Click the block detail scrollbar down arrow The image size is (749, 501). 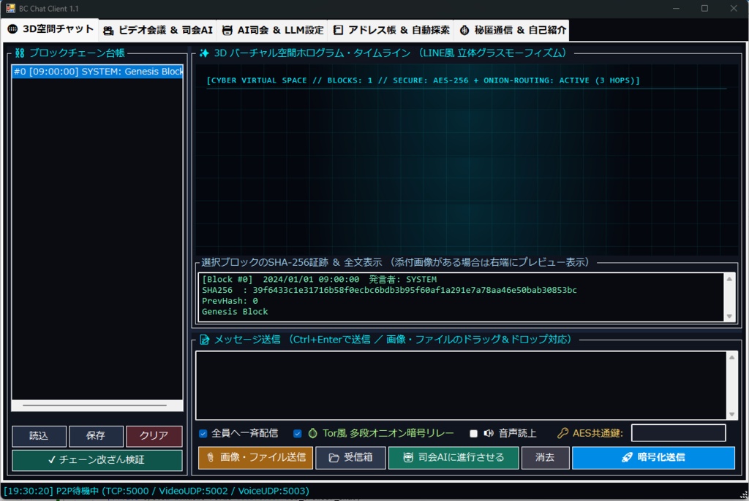[729, 316]
